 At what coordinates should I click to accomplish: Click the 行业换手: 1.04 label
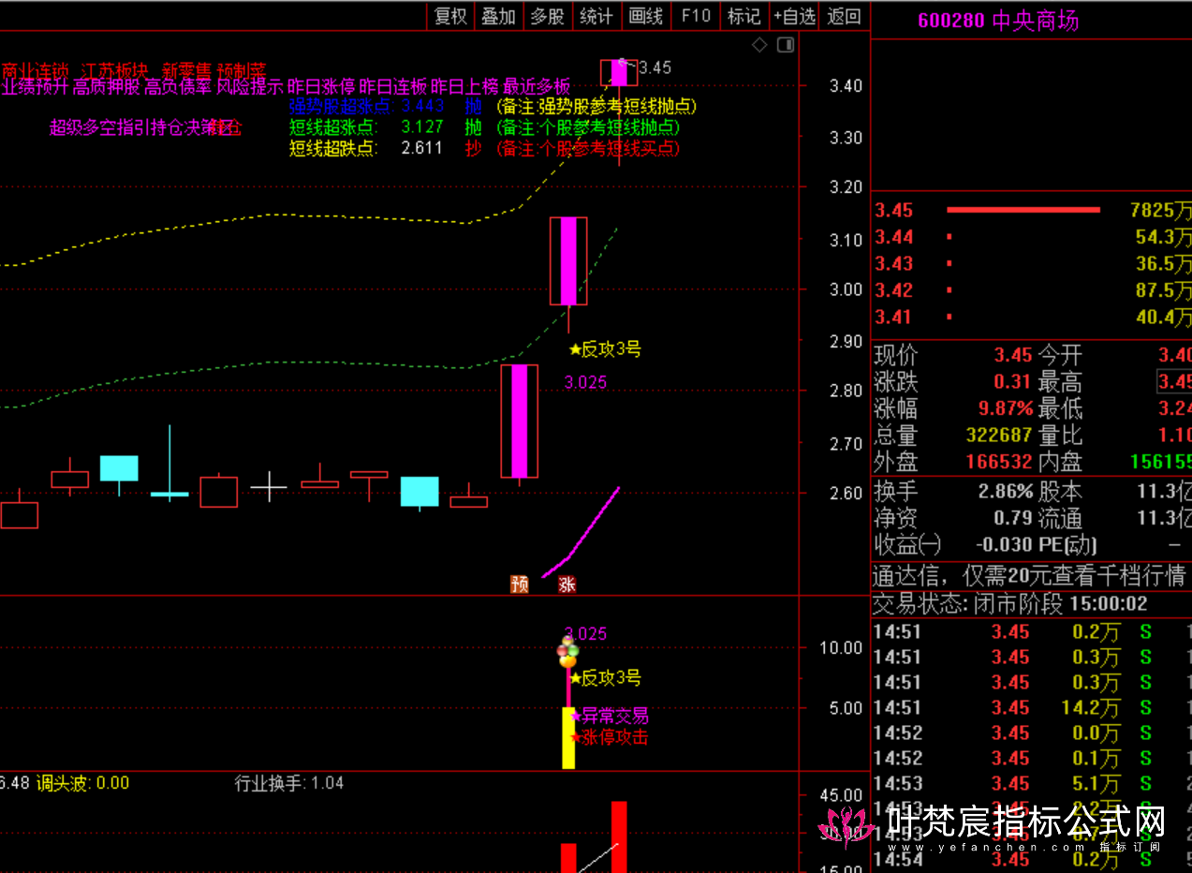288,782
